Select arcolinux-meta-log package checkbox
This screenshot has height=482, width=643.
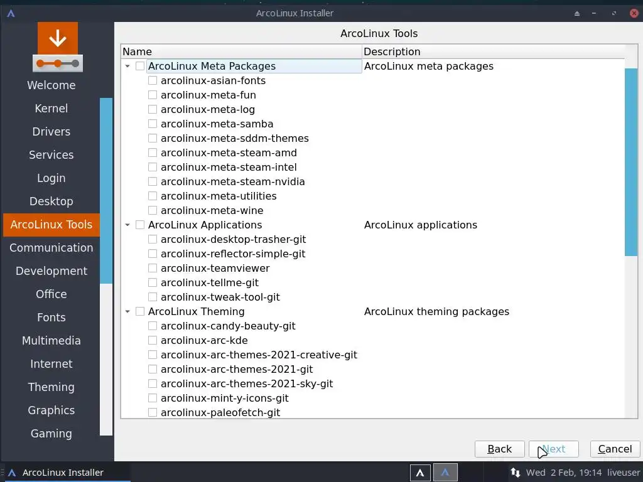click(x=153, y=109)
